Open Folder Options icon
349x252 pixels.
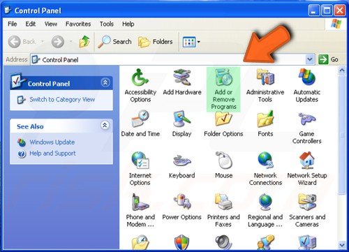pyautogui.click(x=223, y=119)
